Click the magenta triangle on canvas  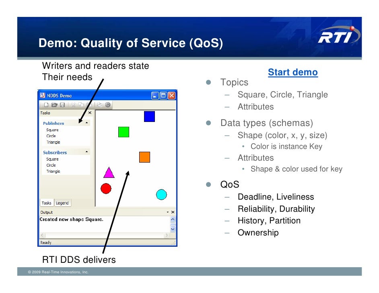pyautogui.click(x=109, y=174)
